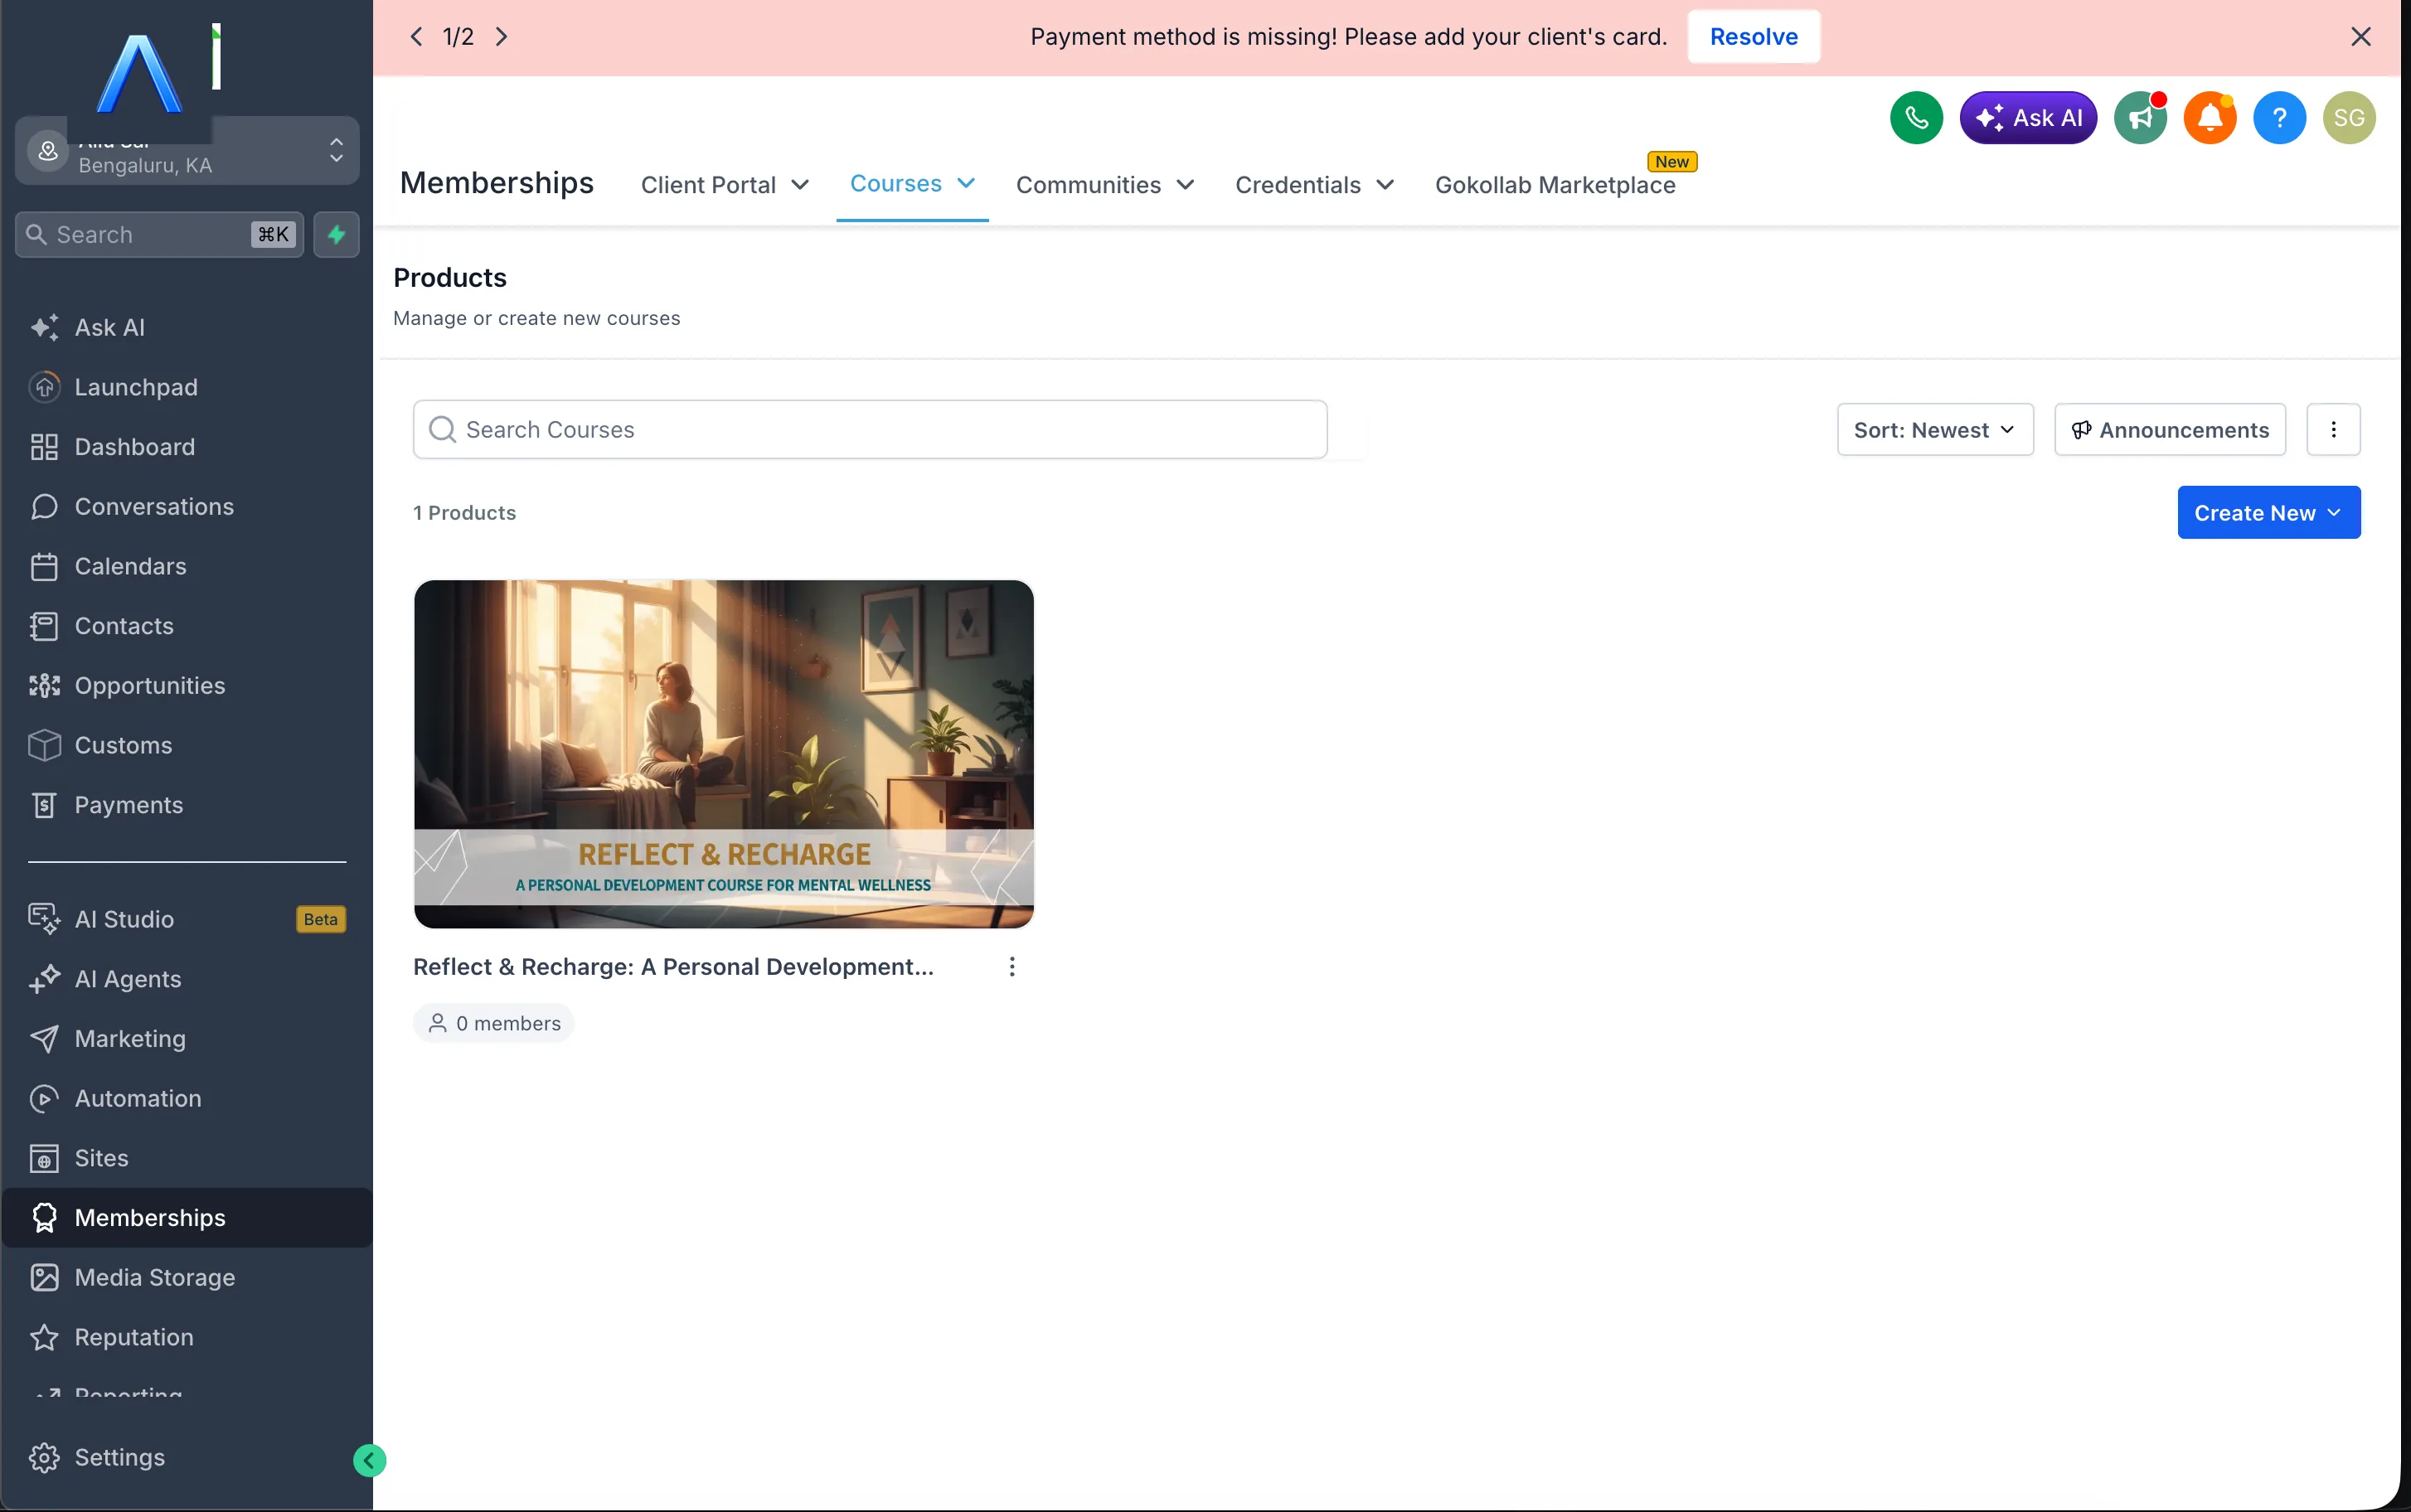Click the Announcements button
Screen dimensions: 2411x1512
click(x=2169, y=430)
